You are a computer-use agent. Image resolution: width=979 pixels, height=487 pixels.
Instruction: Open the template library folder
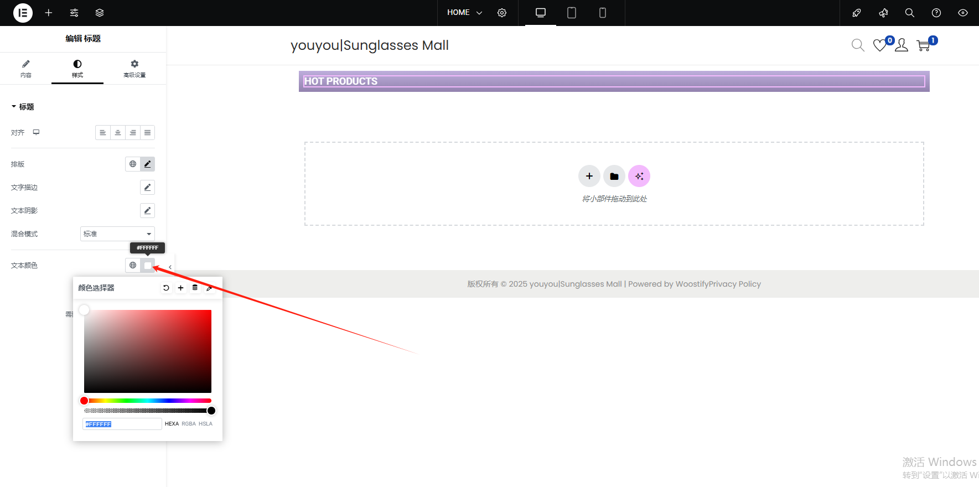click(x=614, y=176)
